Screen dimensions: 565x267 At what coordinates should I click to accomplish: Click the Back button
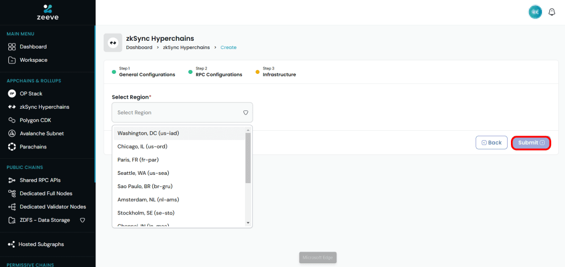492,143
